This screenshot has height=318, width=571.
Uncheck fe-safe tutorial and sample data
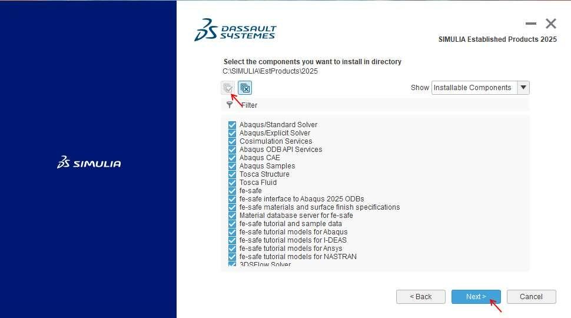pos(232,224)
